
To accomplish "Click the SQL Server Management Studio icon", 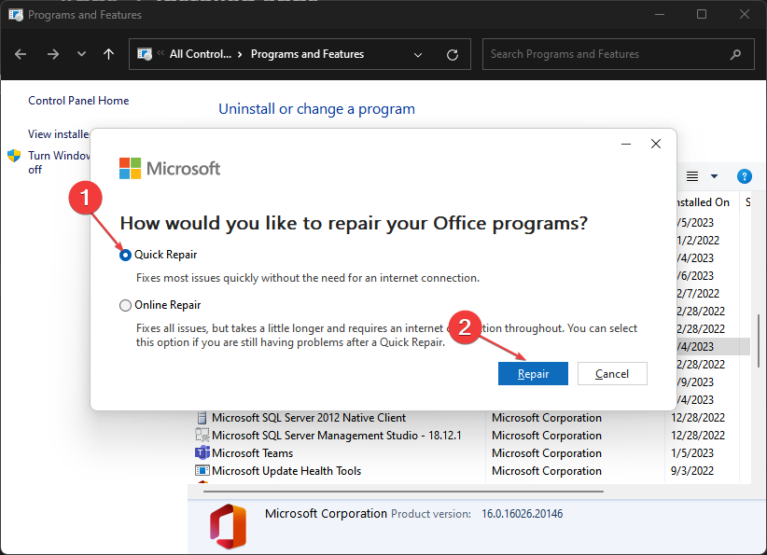I will tap(202, 435).
